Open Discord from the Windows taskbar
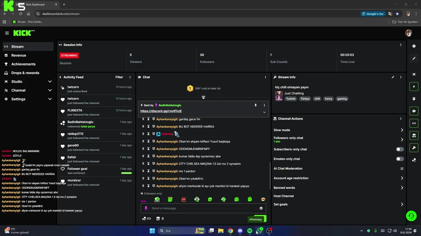Image resolution: width=421 pixels, height=236 pixels. tap(240, 231)
